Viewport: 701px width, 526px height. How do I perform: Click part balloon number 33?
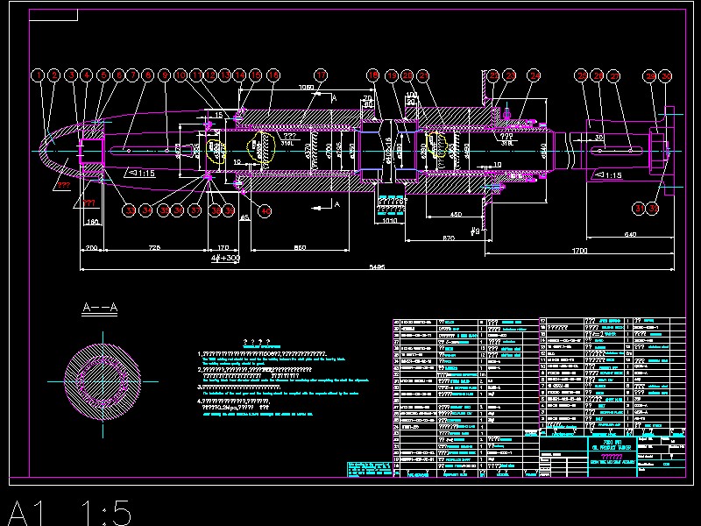point(129,210)
